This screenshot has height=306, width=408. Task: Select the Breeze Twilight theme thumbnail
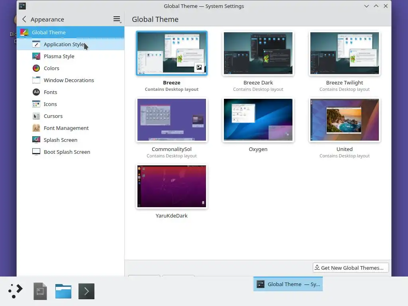point(345,53)
